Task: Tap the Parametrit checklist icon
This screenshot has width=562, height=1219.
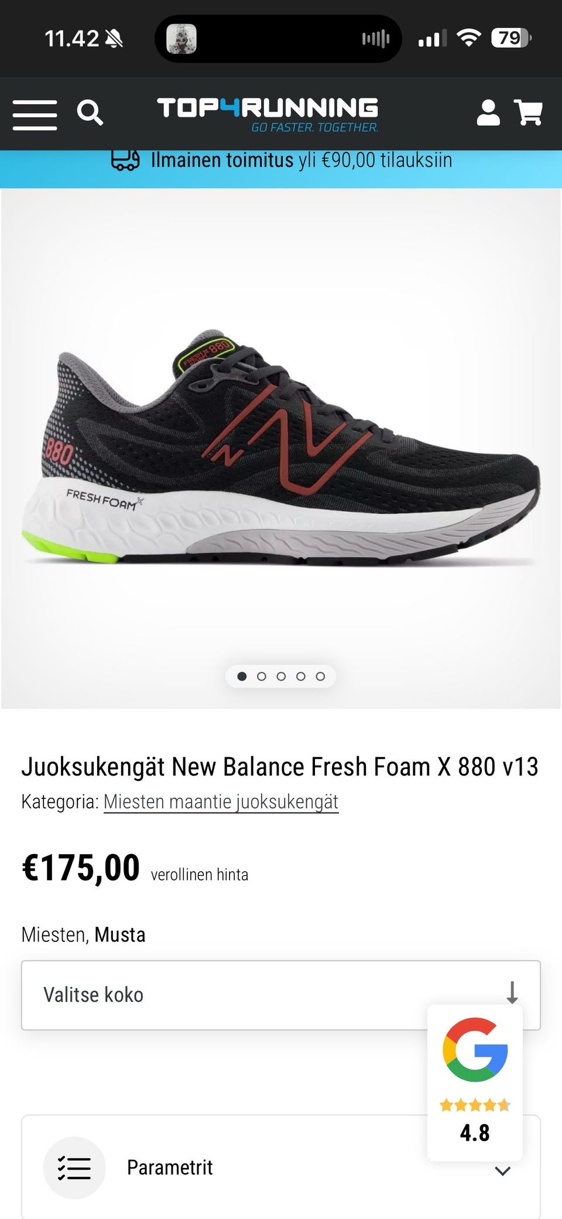Action: [74, 1167]
